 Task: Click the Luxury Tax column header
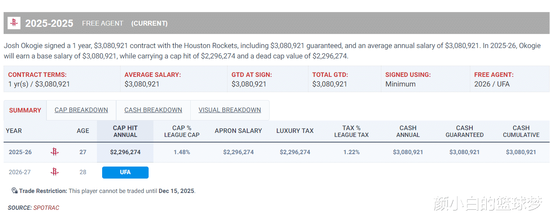click(295, 131)
